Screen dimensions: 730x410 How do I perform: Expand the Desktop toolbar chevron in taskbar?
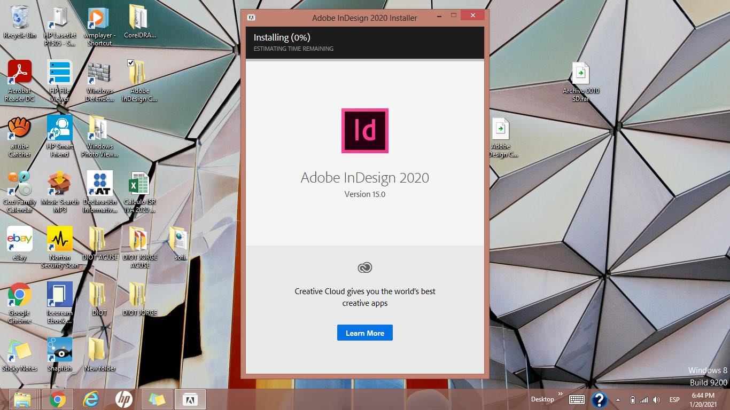click(x=560, y=395)
